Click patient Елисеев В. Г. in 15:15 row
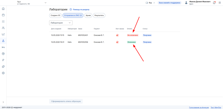 tap(99, 35)
